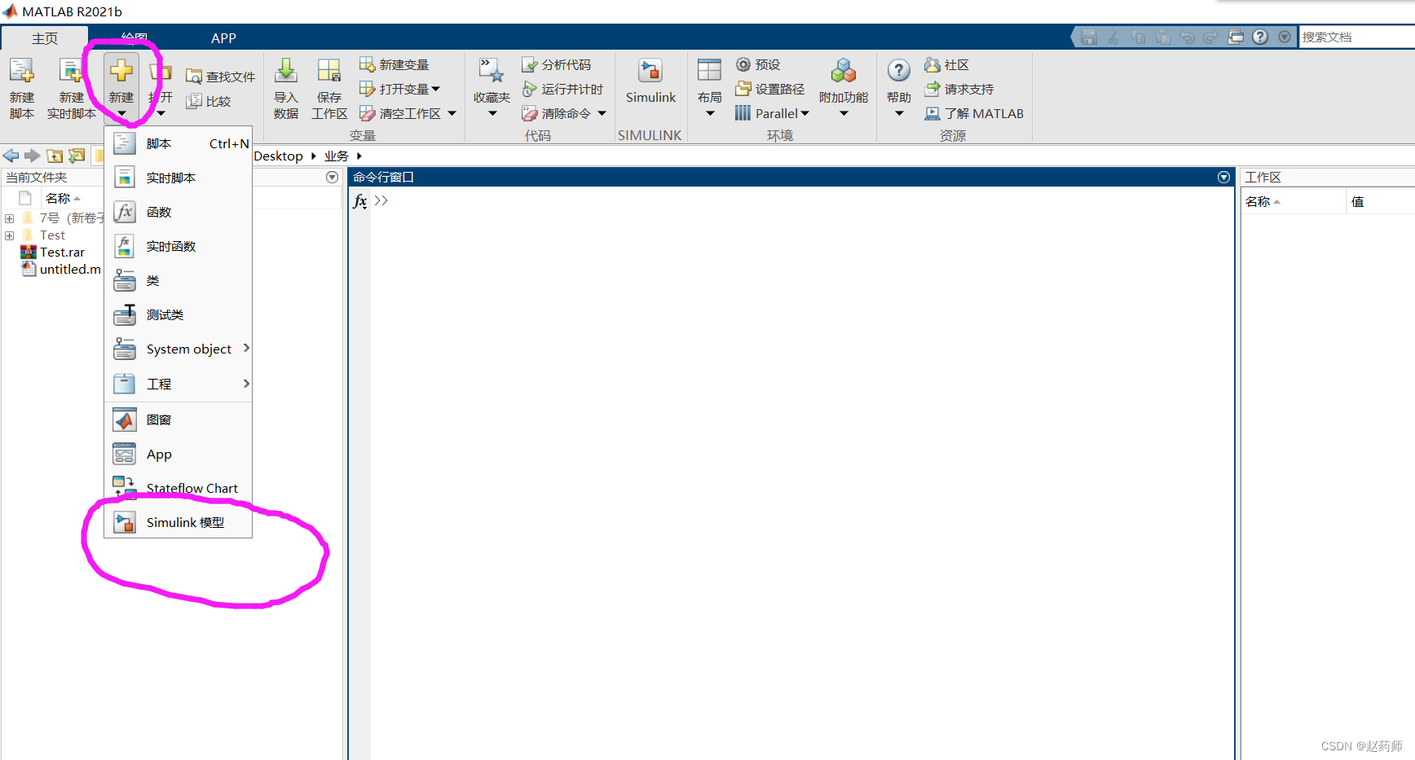Click the Import Data icon
The image size is (1415, 760).
coord(286,72)
